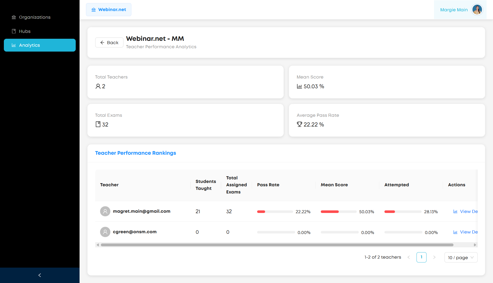Click the Organizations bank icon in sidebar
493x283 pixels.
coord(14,17)
